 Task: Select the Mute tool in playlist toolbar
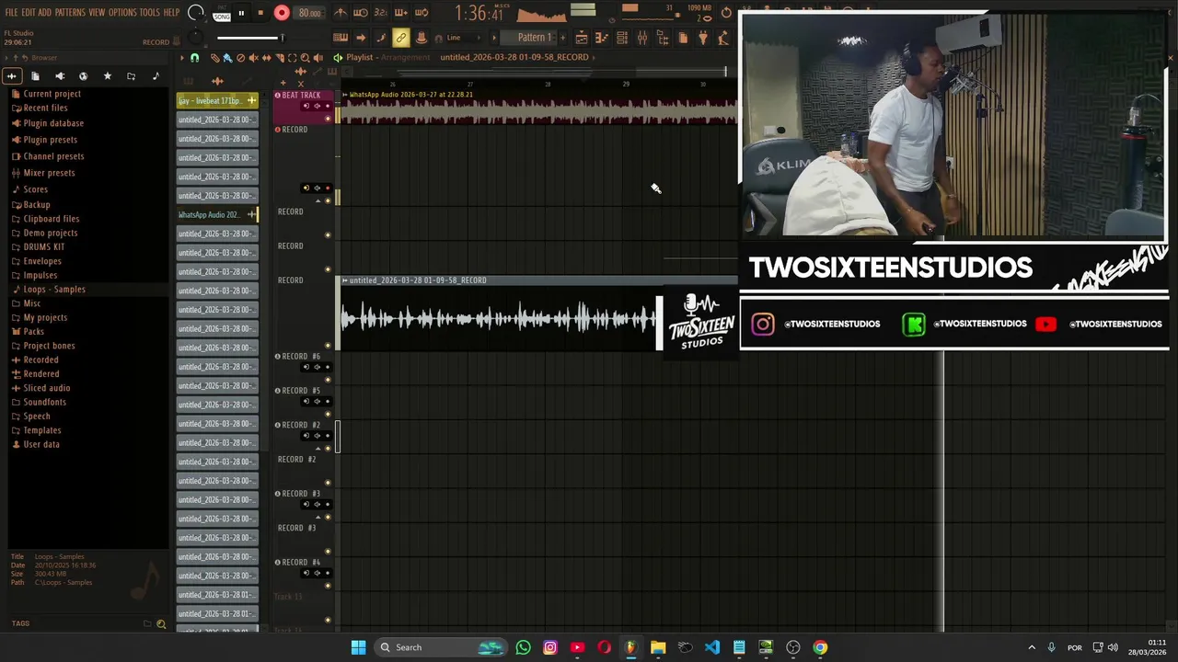click(254, 57)
